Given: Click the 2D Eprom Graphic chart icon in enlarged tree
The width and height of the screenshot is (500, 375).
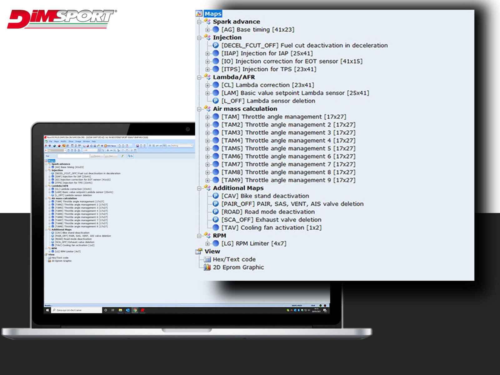Looking at the screenshot, I should point(207,267).
